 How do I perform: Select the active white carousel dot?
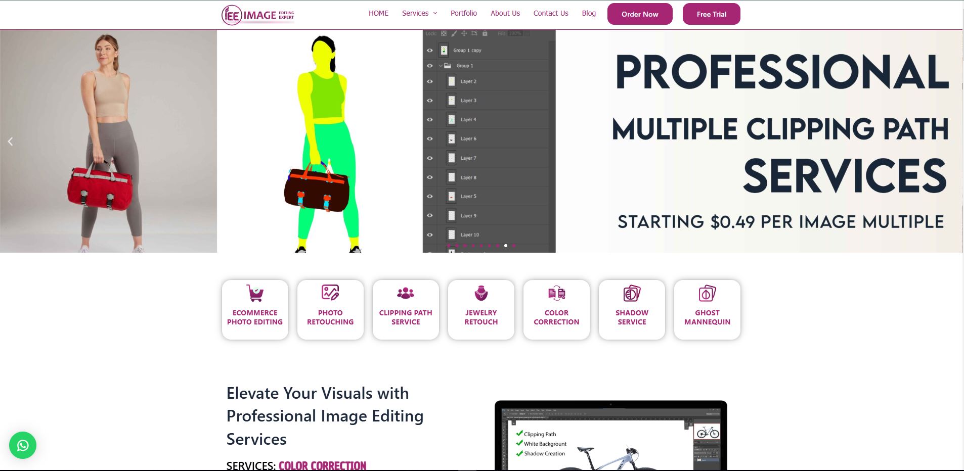506,246
